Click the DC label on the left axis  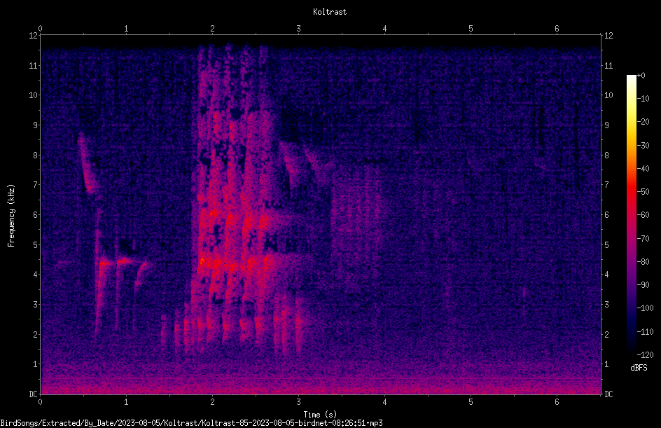[33, 394]
